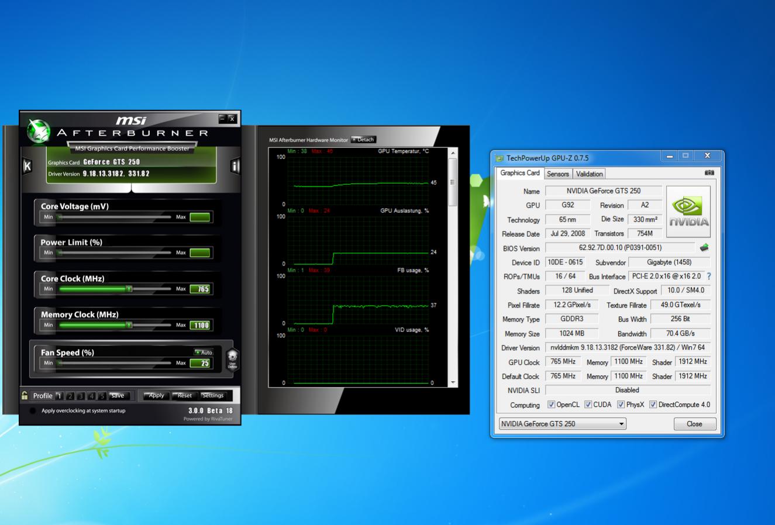Apply the Afterburner overclock settings

click(157, 396)
